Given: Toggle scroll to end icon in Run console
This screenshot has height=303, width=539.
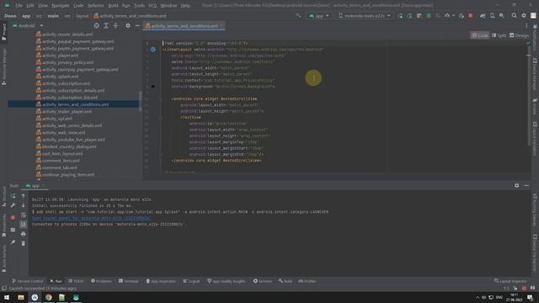Looking at the screenshot, I should [23, 225].
